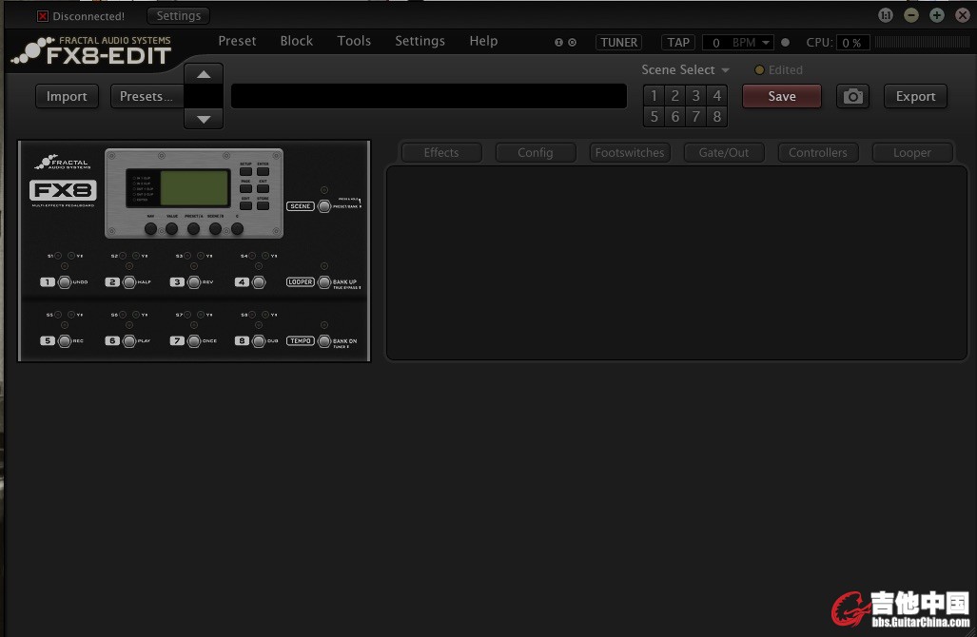Click the TEMPO footswitch on the pedalboard
Viewport: 977px width, 637px height.
pos(324,340)
